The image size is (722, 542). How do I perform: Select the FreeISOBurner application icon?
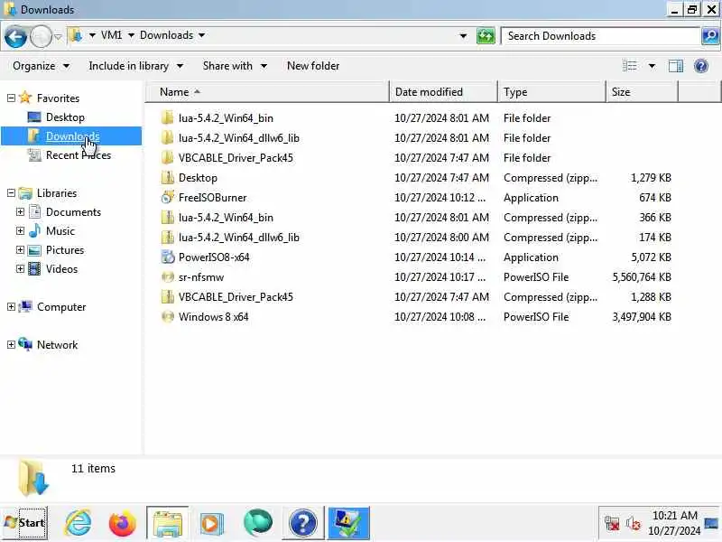click(x=168, y=197)
